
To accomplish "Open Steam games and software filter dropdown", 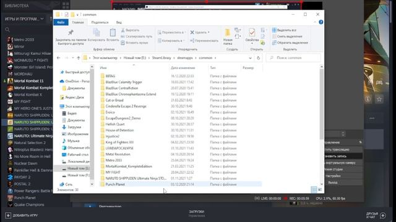I will [x=24, y=19].
